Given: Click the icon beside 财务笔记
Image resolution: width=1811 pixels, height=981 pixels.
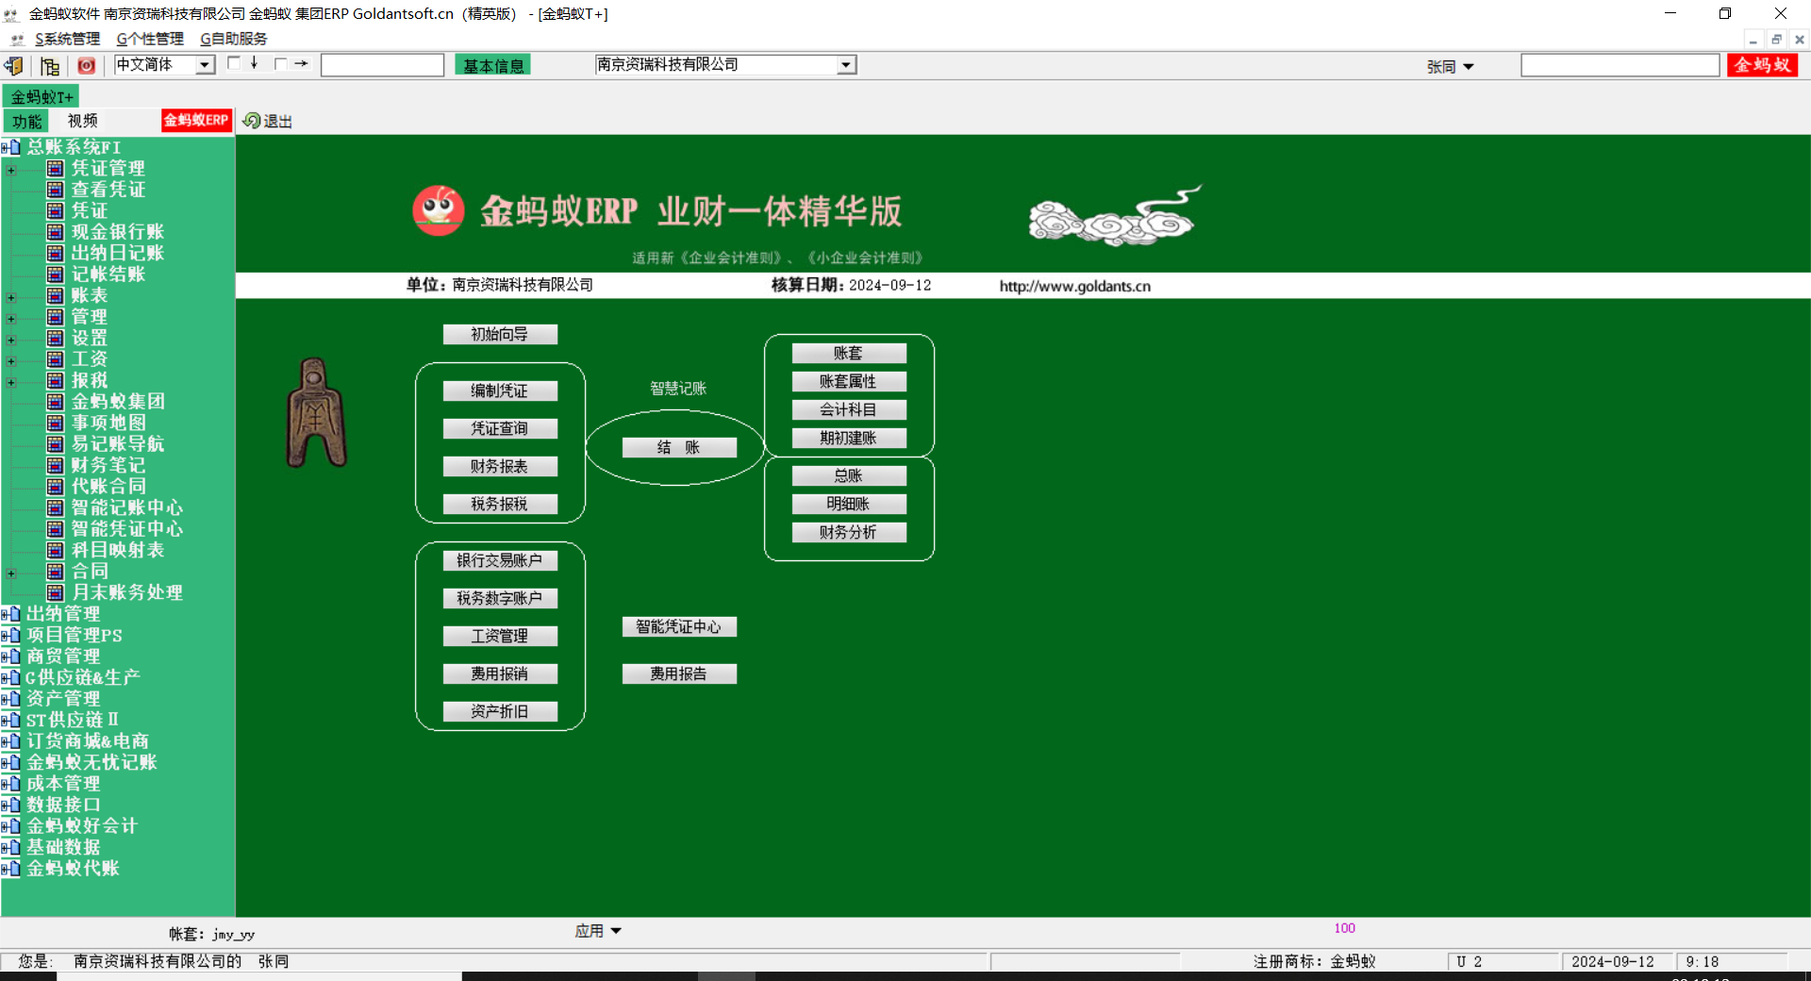Looking at the screenshot, I should click(56, 465).
